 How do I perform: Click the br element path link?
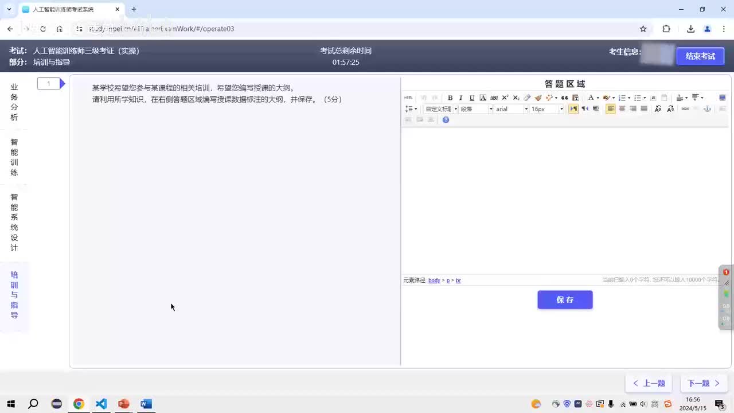(458, 280)
